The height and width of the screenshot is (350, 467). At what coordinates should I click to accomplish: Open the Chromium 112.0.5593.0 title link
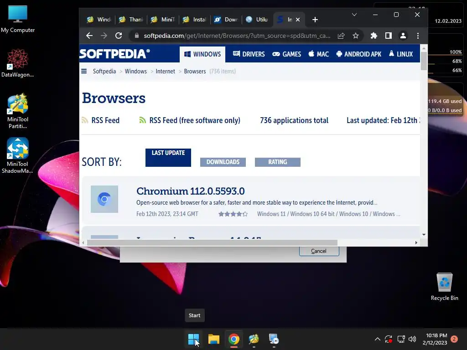tap(191, 191)
